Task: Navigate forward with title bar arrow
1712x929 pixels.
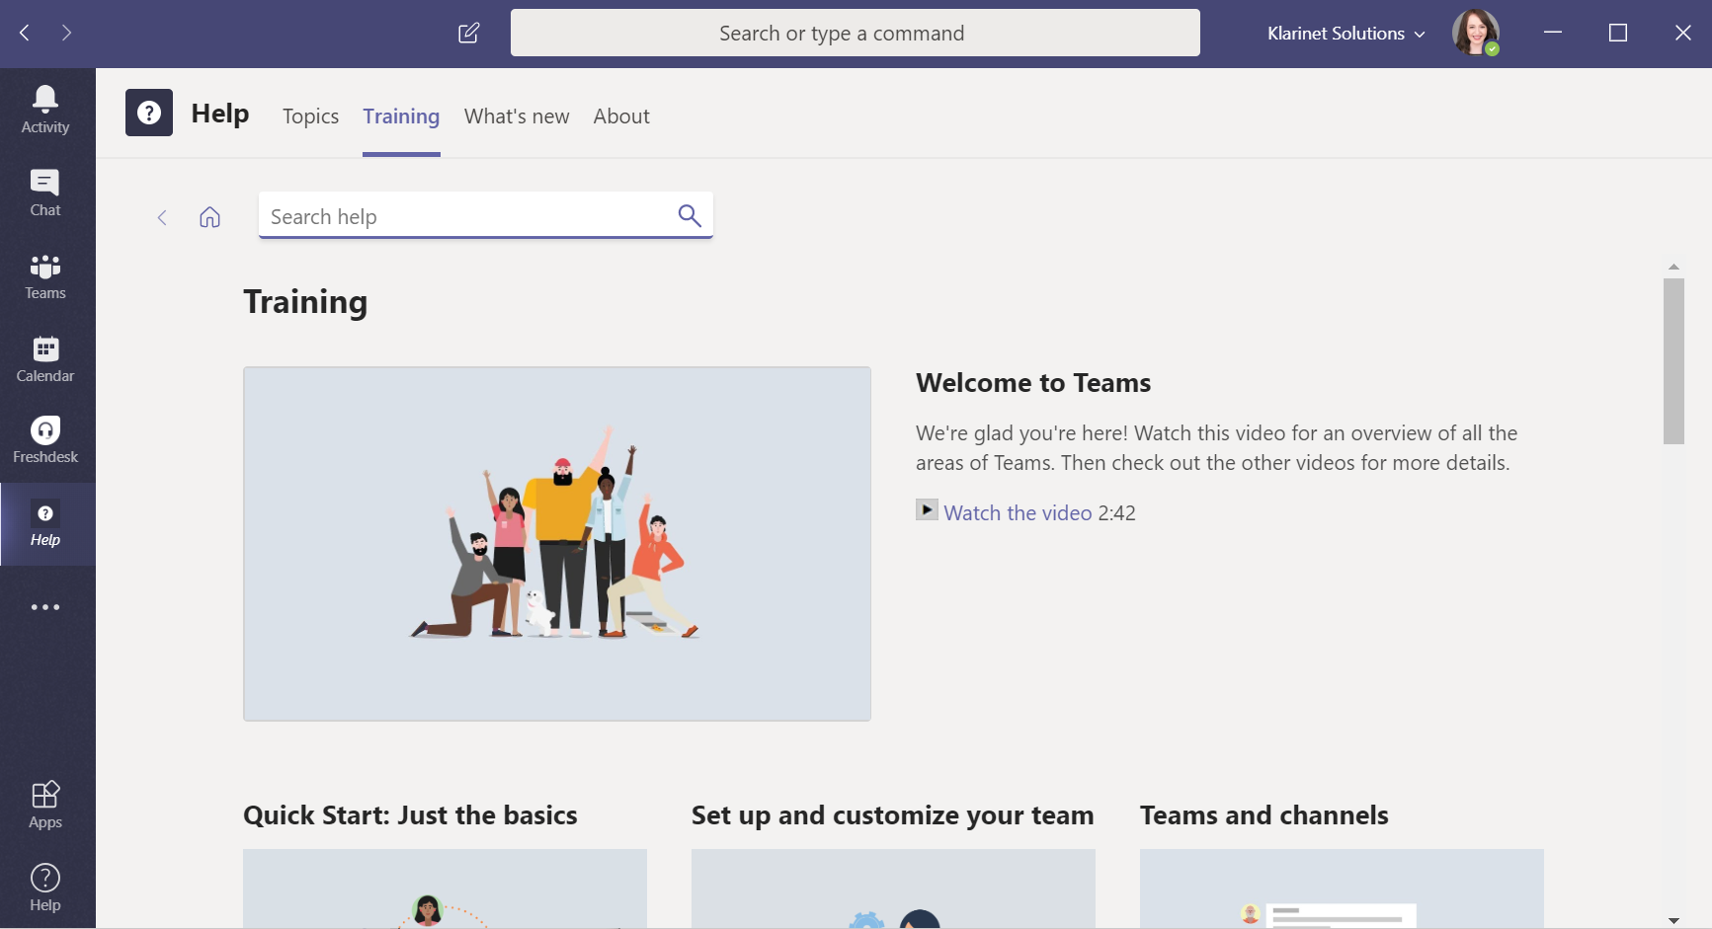Action: [66, 33]
